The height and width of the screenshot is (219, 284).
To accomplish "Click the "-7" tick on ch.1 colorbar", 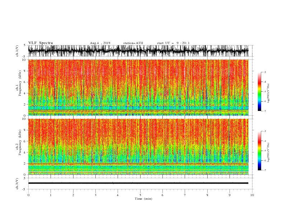I will (x=265, y=111).
